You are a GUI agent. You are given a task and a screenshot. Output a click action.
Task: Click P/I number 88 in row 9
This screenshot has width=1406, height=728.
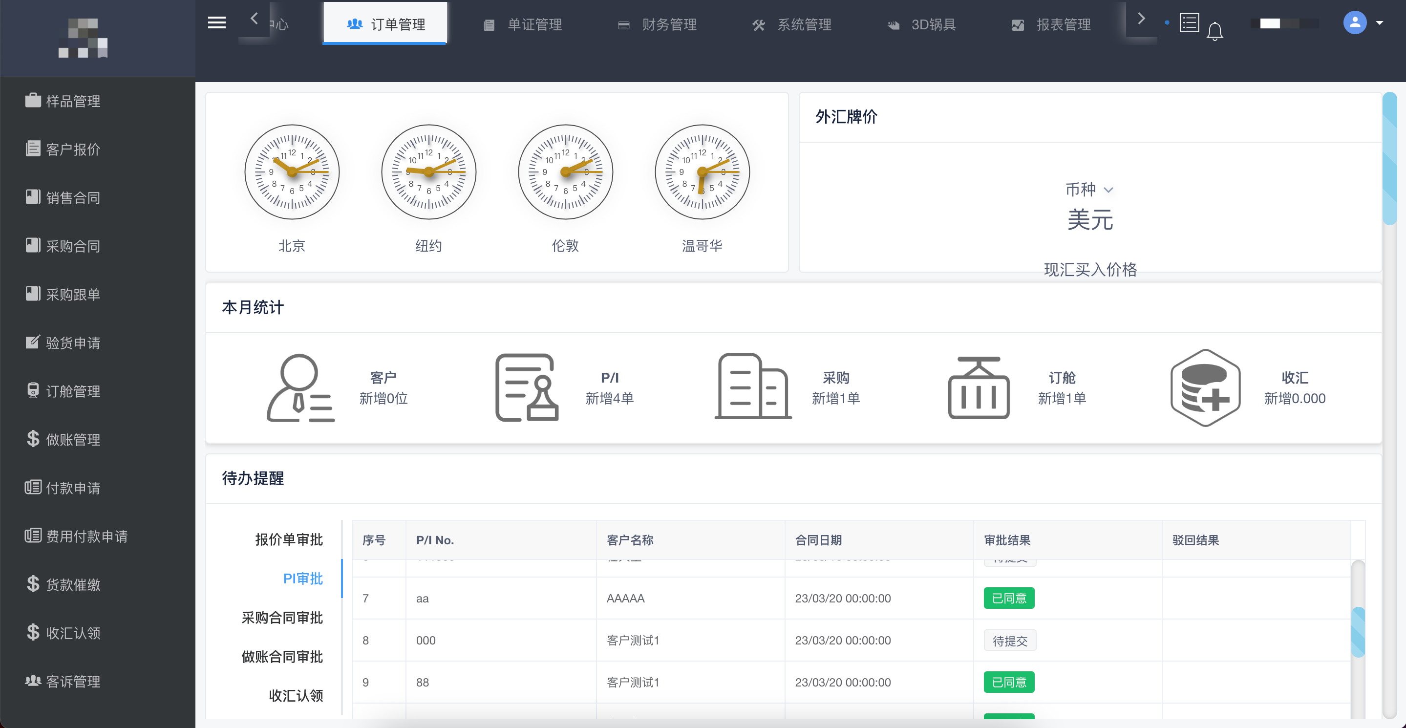(422, 682)
